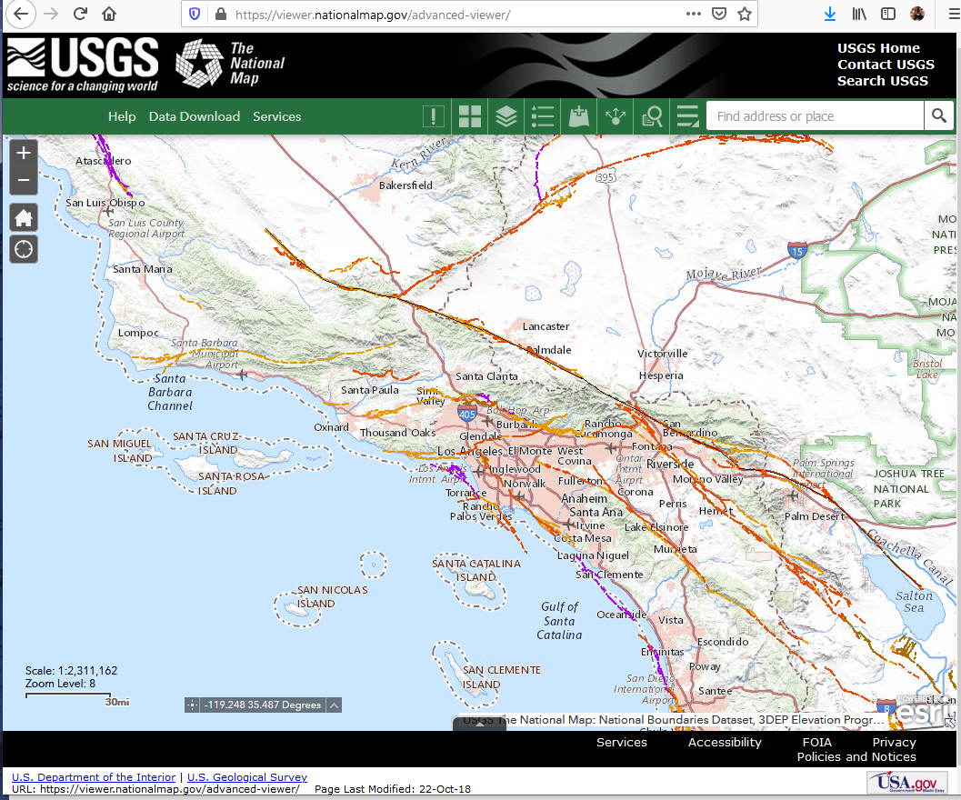Expand the coordinates display chevron

(334, 704)
